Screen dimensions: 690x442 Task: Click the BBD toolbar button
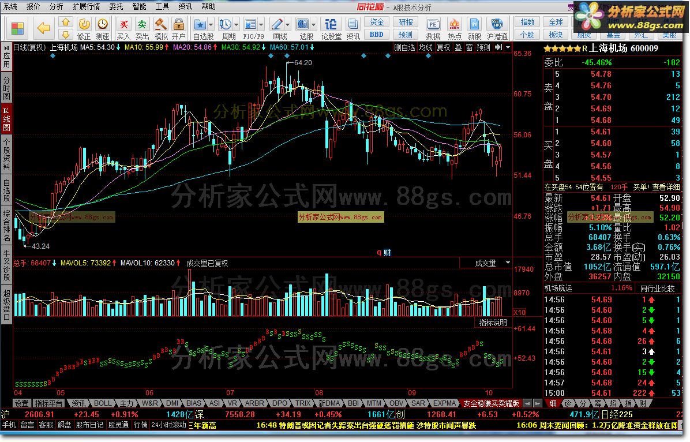pyautogui.click(x=376, y=35)
